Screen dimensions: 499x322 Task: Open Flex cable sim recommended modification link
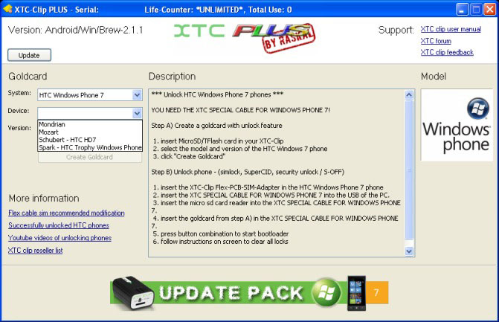pos(66,213)
